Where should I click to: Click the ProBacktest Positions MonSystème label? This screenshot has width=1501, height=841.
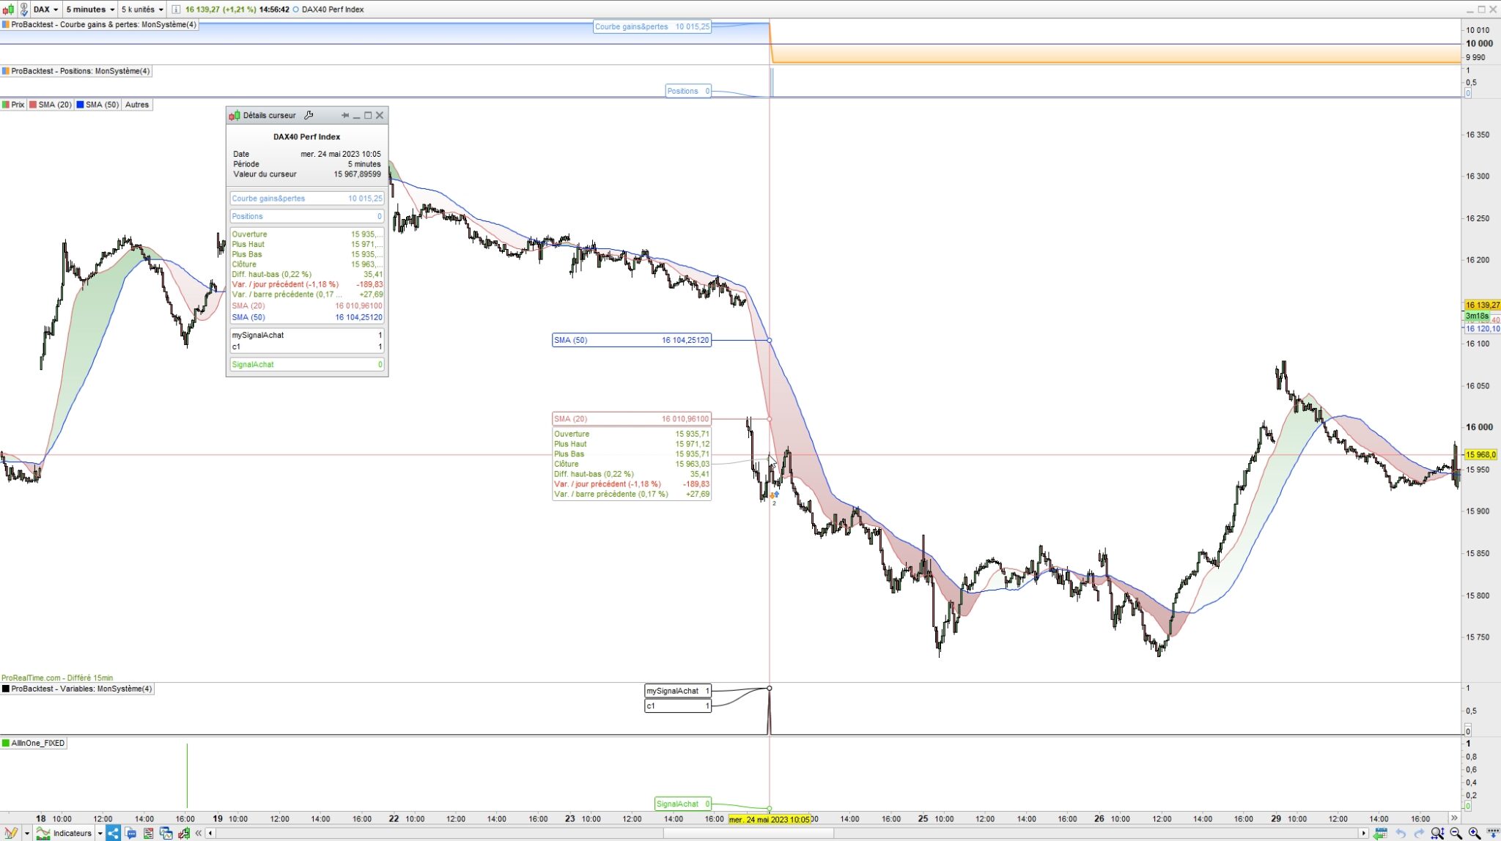pos(76,71)
